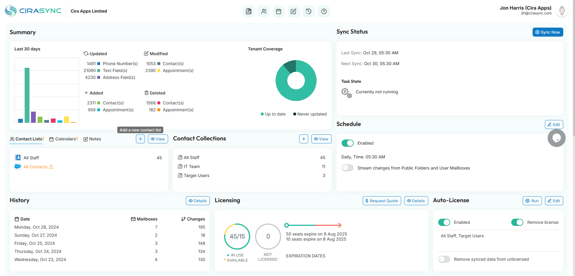
Task: Open the chat support bubble
Action: point(556,138)
